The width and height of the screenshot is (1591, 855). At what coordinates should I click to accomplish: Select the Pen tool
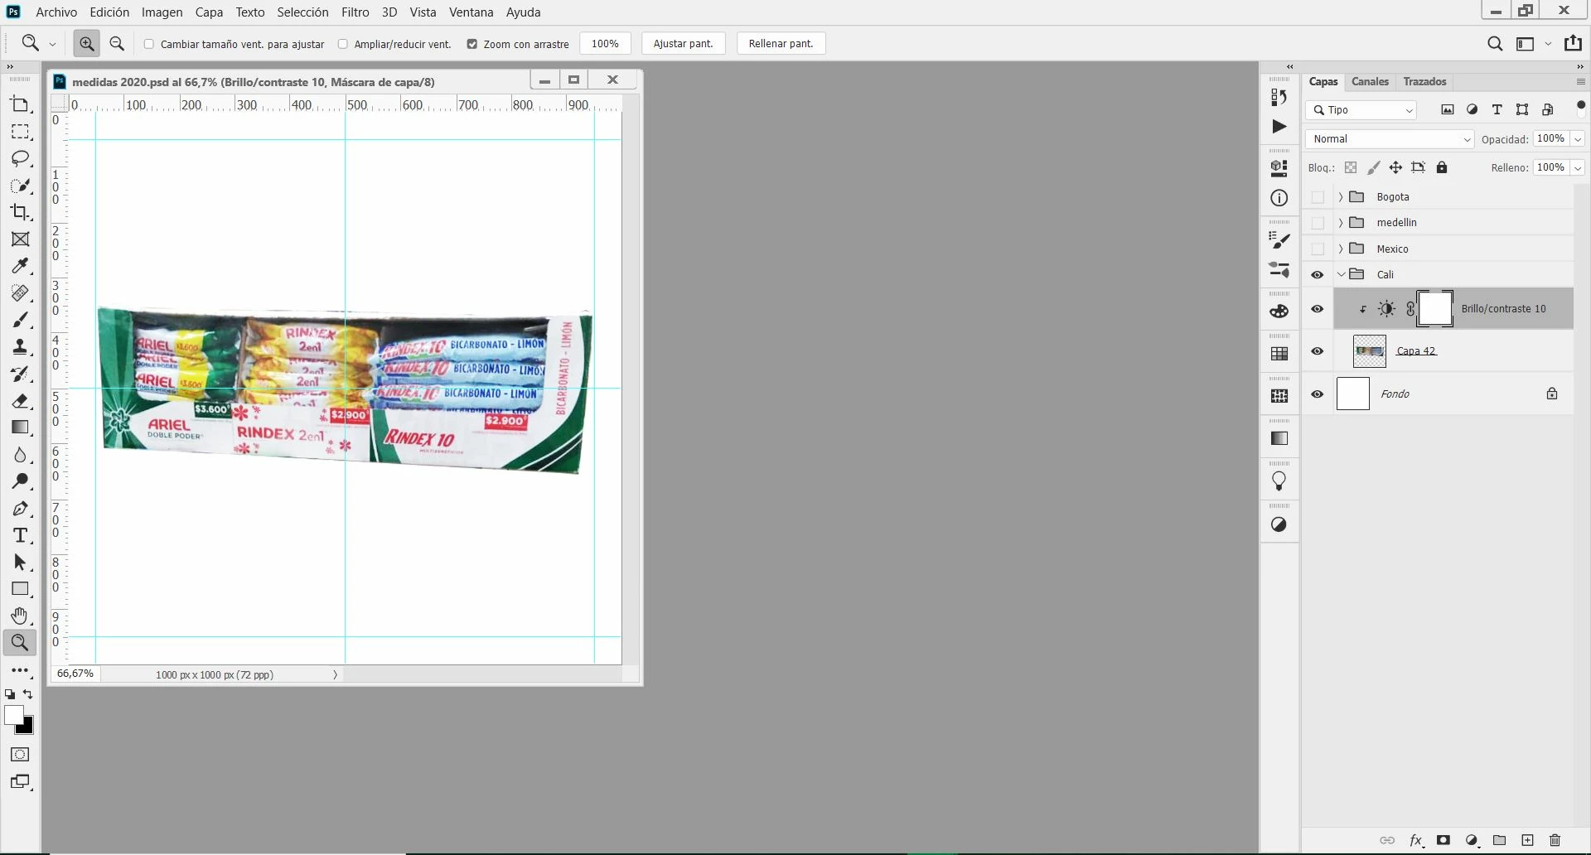click(x=20, y=509)
